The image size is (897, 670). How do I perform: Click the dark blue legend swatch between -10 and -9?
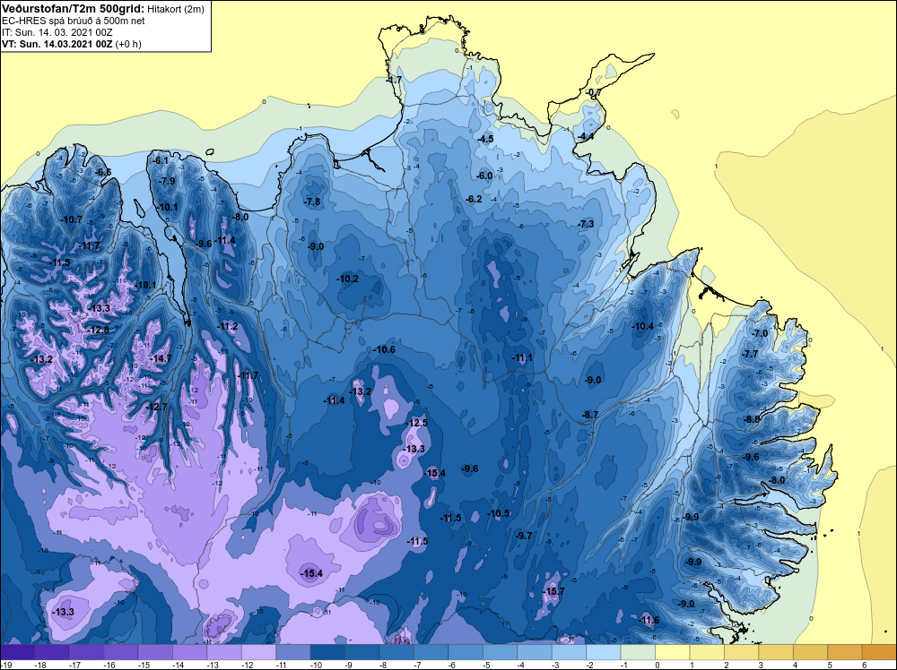click(327, 653)
